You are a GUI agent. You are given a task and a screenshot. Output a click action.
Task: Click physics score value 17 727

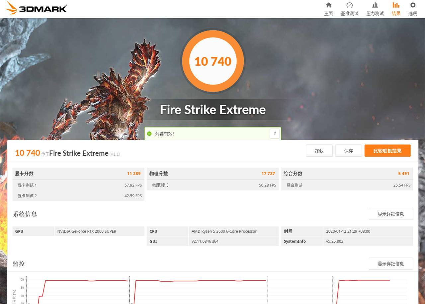pyautogui.click(x=268, y=174)
